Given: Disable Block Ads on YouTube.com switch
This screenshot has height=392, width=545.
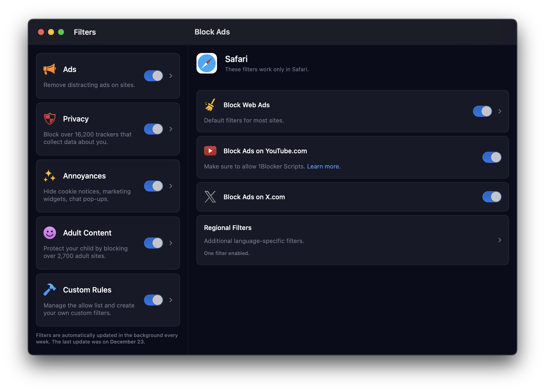Looking at the screenshot, I should click(492, 157).
